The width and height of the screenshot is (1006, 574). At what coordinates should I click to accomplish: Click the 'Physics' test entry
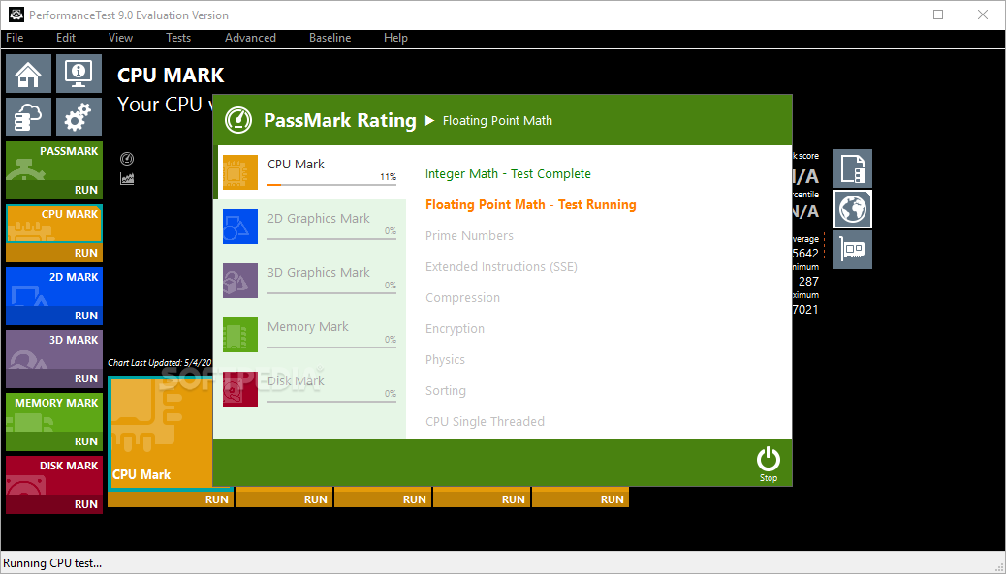point(445,359)
